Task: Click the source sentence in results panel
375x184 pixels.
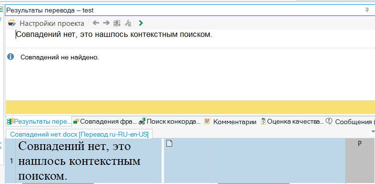Action: (x=114, y=34)
